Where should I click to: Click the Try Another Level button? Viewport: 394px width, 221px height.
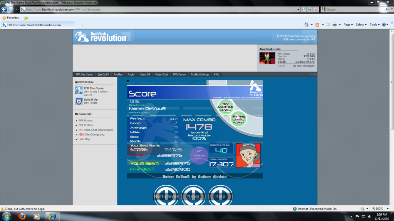(225, 106)
